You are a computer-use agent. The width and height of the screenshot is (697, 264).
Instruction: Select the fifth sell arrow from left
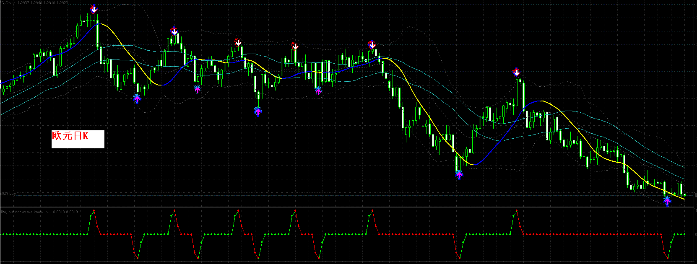pyautogui.click(x=372, y=44)
